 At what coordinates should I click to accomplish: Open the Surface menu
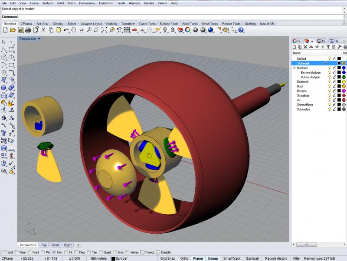48,3
